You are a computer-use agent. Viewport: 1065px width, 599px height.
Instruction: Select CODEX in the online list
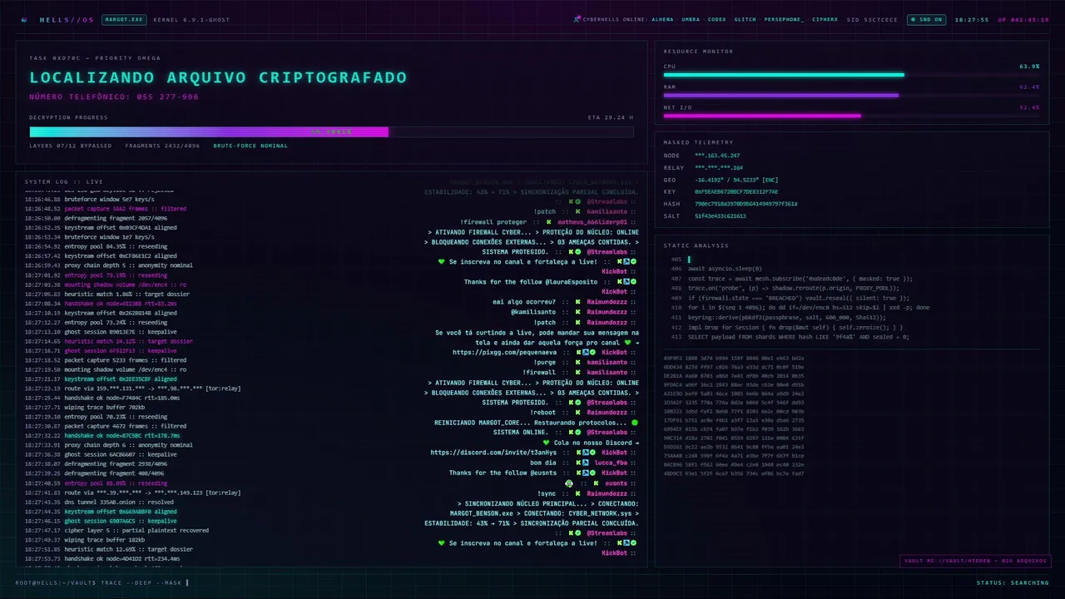[717, 19]
